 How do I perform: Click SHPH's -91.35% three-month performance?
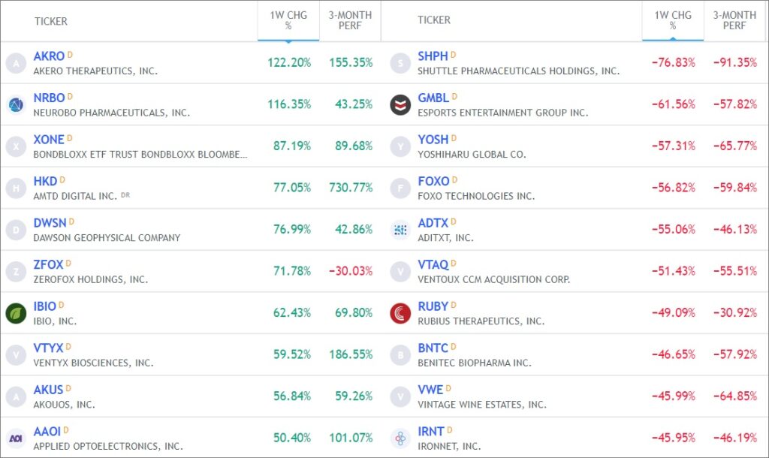(735, 63)
